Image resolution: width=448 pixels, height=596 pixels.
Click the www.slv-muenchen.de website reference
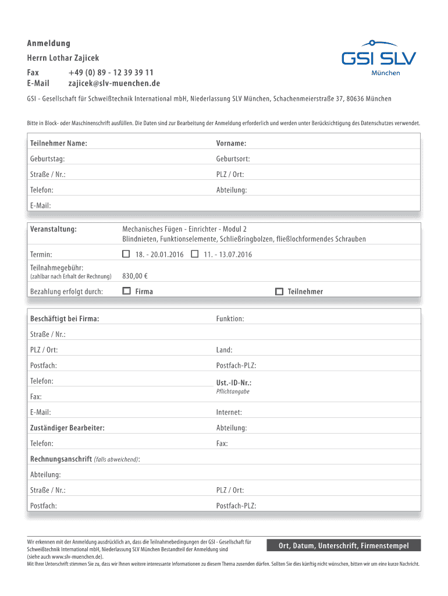pyautogui.click(x=80, y=556)
